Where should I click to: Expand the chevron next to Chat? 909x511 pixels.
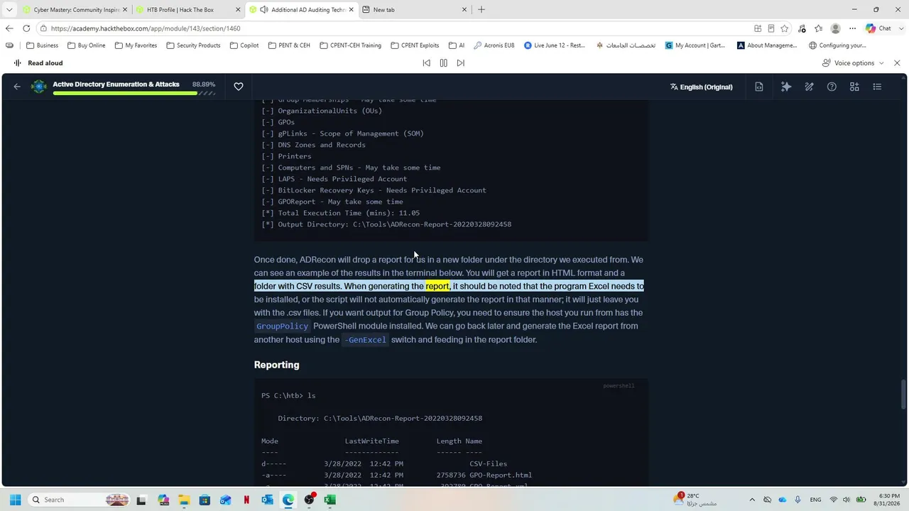(x=900, y=28)
